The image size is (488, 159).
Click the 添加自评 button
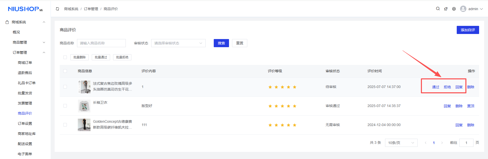click(x=468, y=30)
